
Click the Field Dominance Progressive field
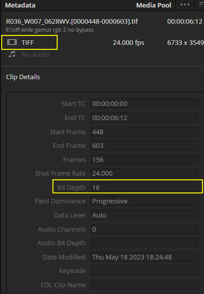pyautogui.click(x=145, y=201)
